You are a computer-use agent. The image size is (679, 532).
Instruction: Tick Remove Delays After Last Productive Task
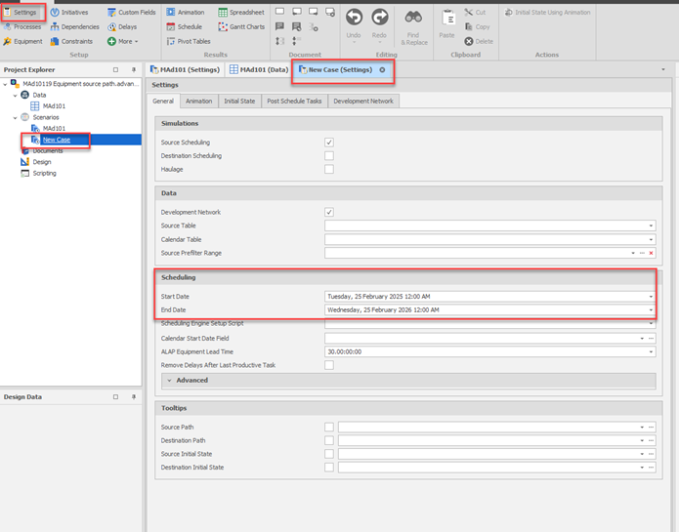pos(329,365)
